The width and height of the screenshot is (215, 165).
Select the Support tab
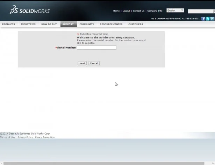pos(68,24)
